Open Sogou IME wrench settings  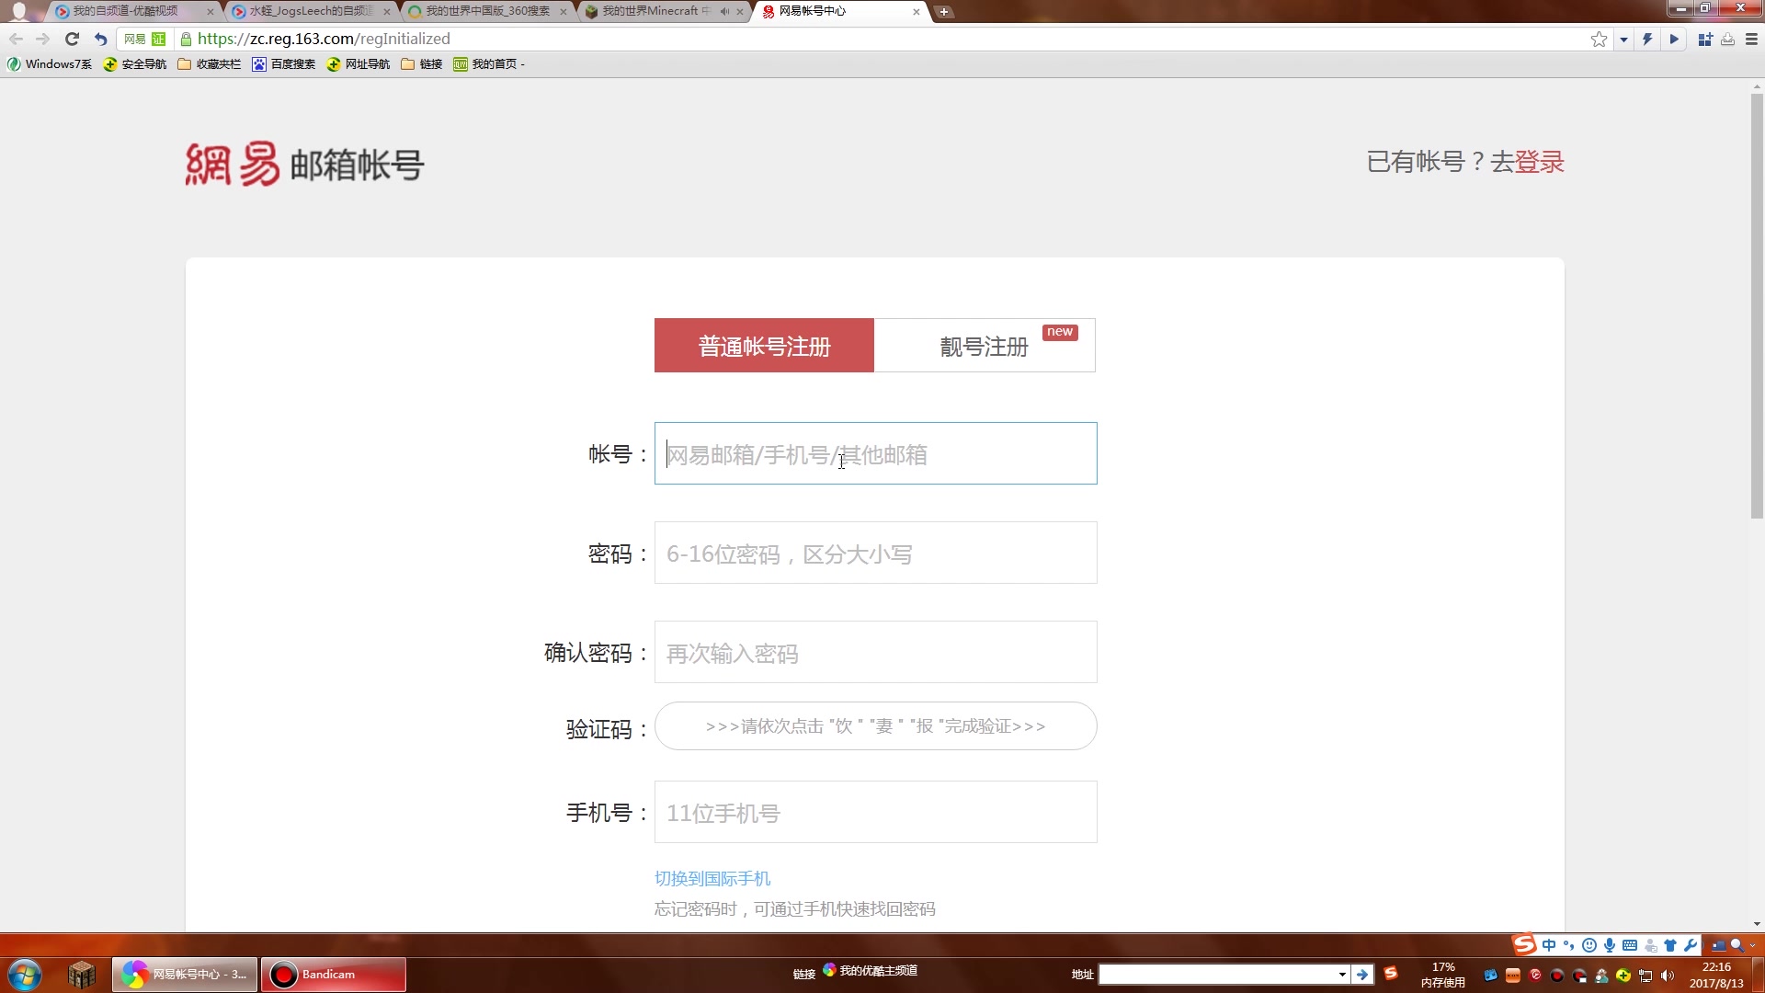[1691, 945]
